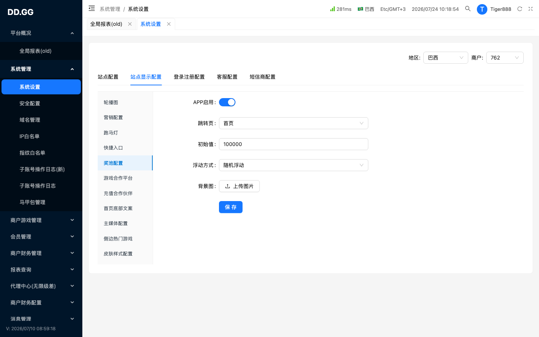Image resolution: width=539 pixels, height=337 pixels.
Task: Expand the 报表查询 sidebar group
Action: tap(41, 270)
